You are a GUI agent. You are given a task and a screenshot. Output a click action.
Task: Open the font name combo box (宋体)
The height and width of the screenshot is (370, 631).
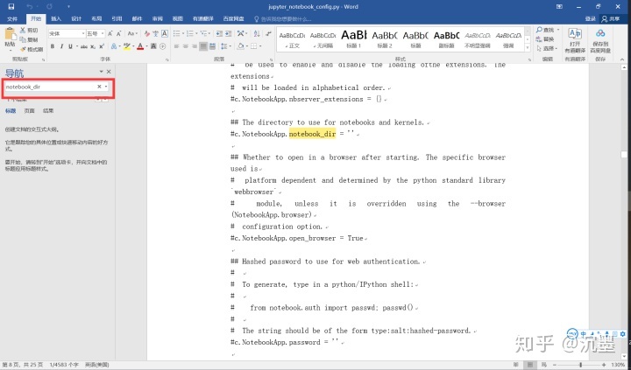pyautogui.click(x=67, y=34)
